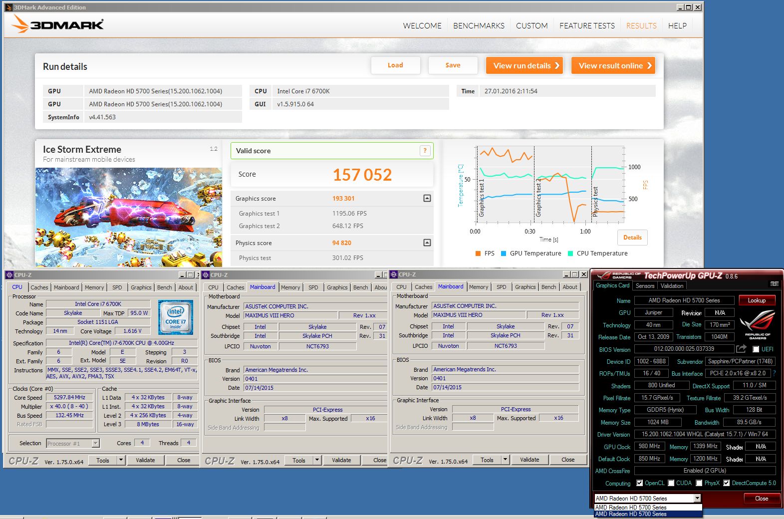Toggle the PhysX checkbox

[699, 483]
